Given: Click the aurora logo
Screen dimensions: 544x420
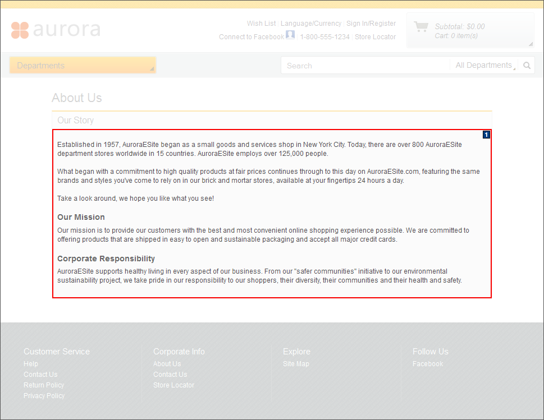Looking at the screenshot, I should 56,30.
